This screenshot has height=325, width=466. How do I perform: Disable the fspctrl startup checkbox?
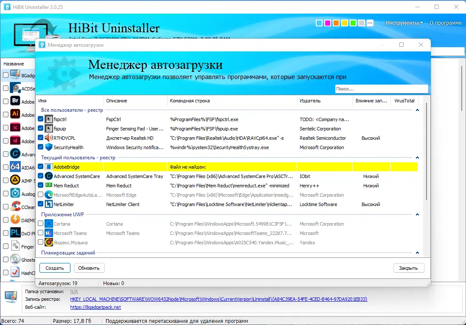point(40,119)
